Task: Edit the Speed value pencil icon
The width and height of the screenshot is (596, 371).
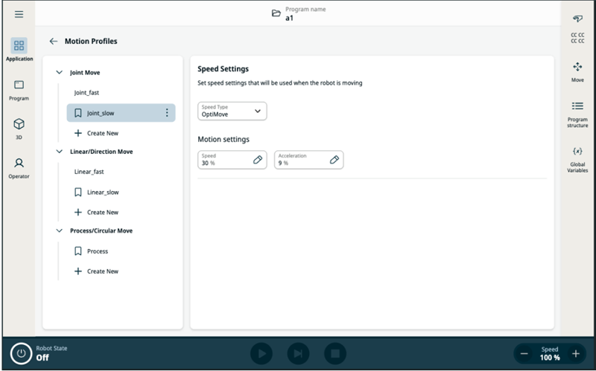Action: [x=258, y=160]
